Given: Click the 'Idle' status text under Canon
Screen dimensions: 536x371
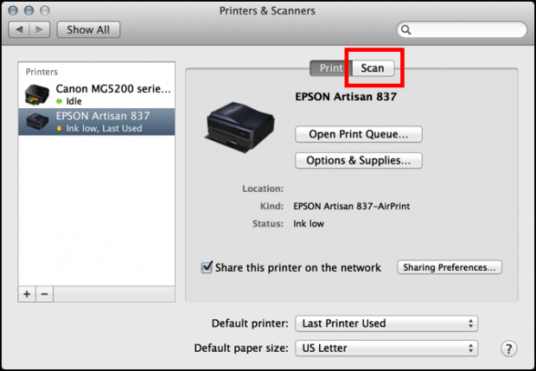Looking at the screenshot, I should (73, 101).
